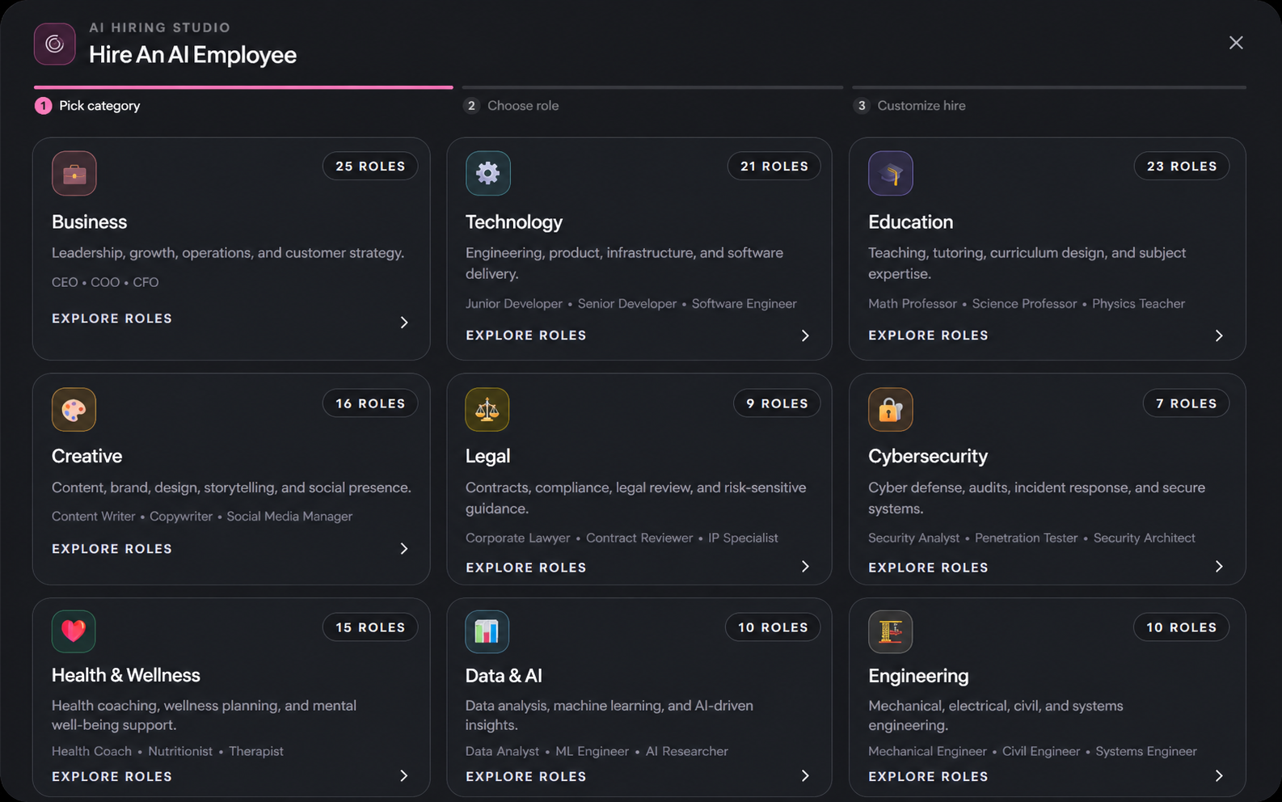The width and height of the screenshot is (1282, 802).
Task: Explore roles in the Creative category
Action: coord(112,549)
